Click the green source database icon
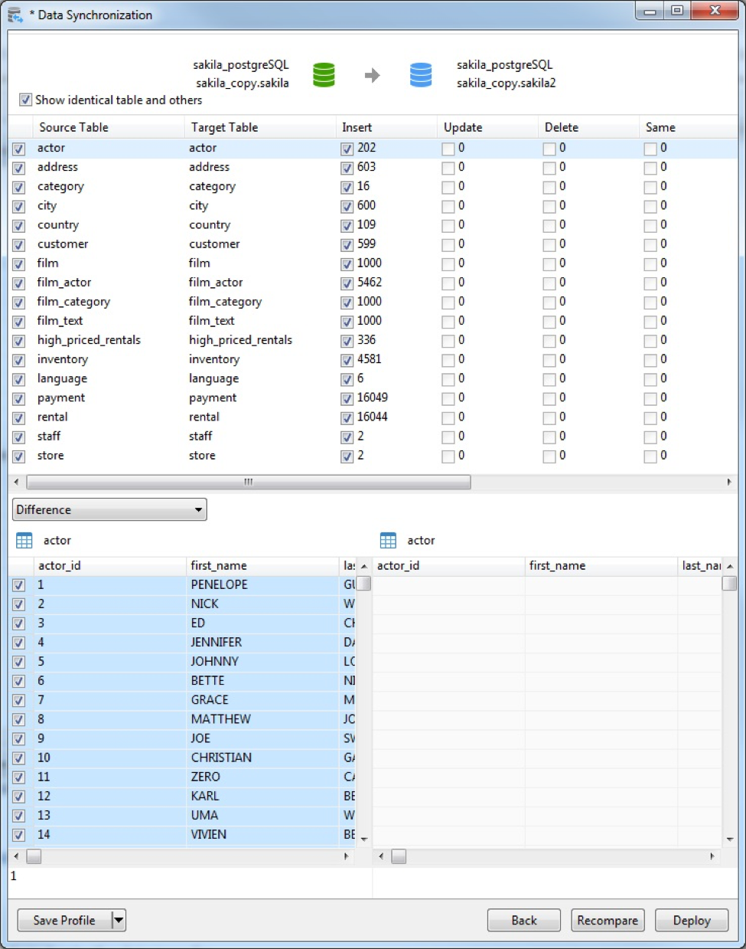Image resolution: width=746 pixels, height=949 pixels. (323, 74)
